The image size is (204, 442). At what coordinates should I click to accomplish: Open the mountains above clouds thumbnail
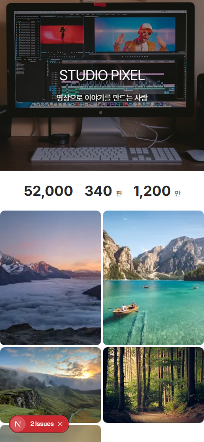[50, 277]
